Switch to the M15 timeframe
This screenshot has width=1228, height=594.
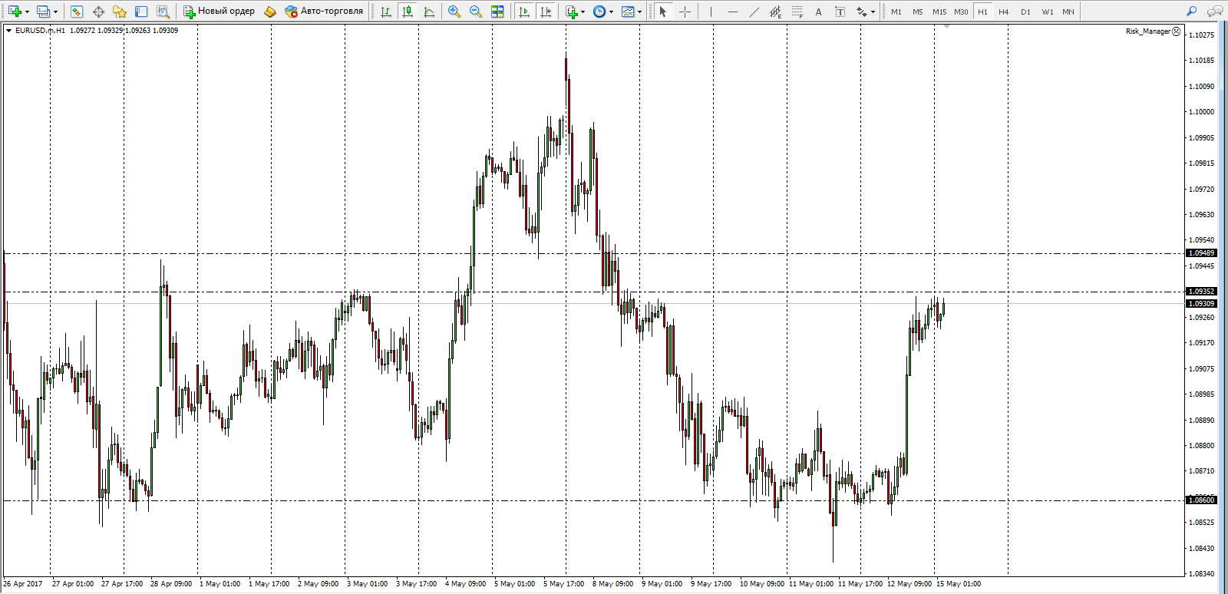[x=939, y=12]
